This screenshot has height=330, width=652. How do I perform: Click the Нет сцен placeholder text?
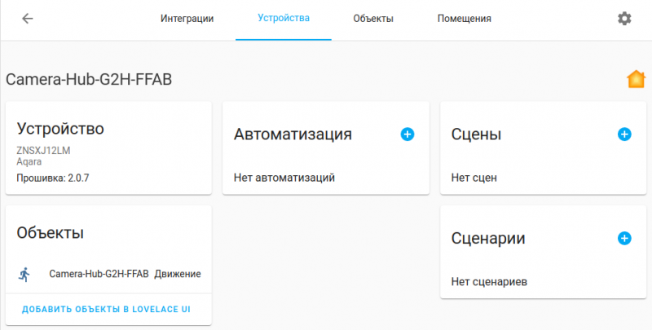pyautogui.click(x=474, y=178)
